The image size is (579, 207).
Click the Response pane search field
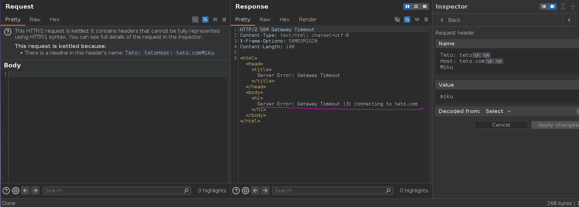[333, 190]
